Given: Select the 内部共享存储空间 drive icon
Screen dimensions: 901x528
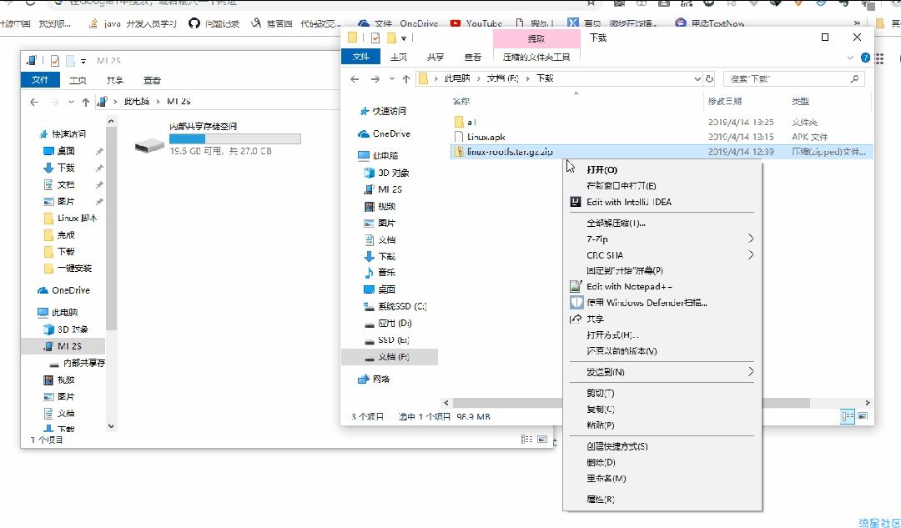Looking at the screenshot, I should (x=149, y=145).
